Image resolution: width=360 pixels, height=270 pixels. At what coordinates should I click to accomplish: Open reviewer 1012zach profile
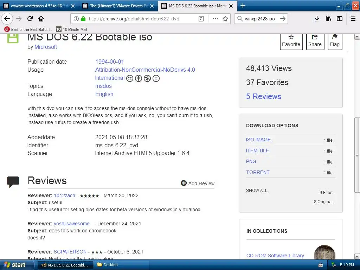coord(65,195)
